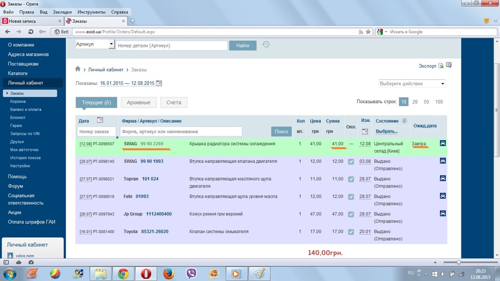Open Личный кабинет breadcrumb link
The image size is (500, 281).
coord(106,69)
